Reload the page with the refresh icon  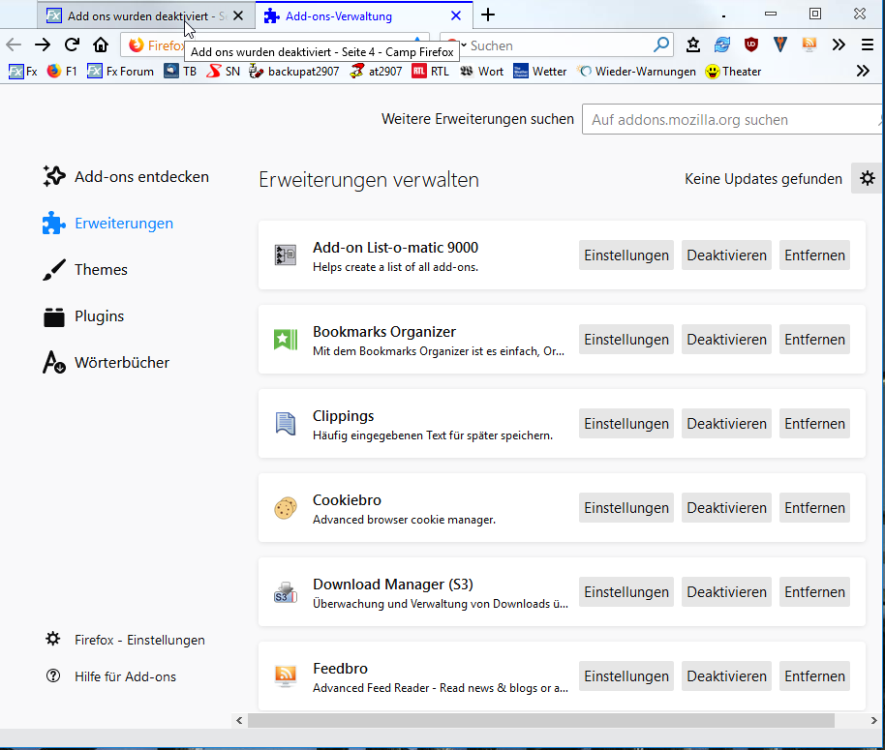coord(72,45)
